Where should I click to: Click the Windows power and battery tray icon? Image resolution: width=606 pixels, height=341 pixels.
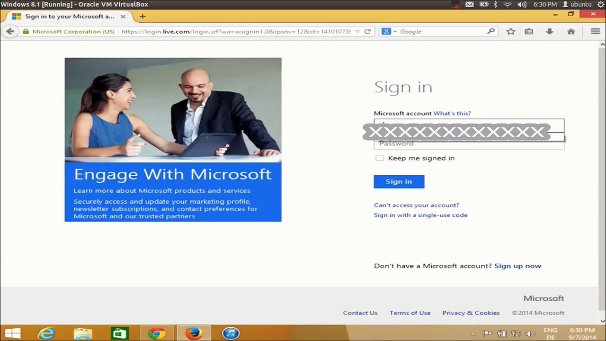point(502,333)
